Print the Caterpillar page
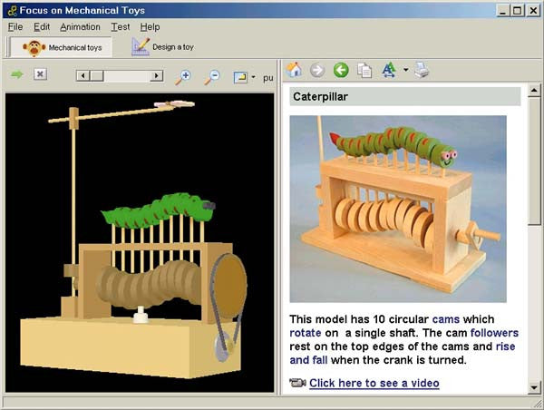The height and width of the screenshot is (410, 544). 422,70
